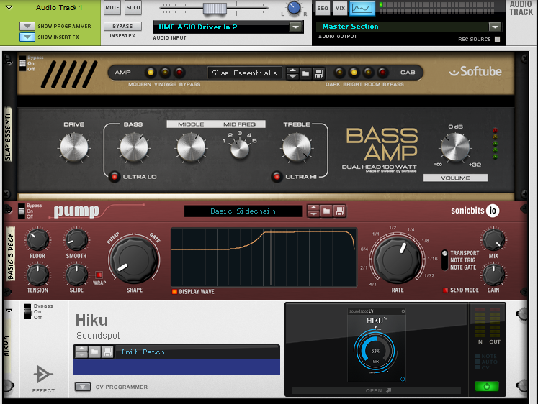Save the Bass Amp patch
Viewport: 538px width, 404px height.
click(x=318, y=73)
